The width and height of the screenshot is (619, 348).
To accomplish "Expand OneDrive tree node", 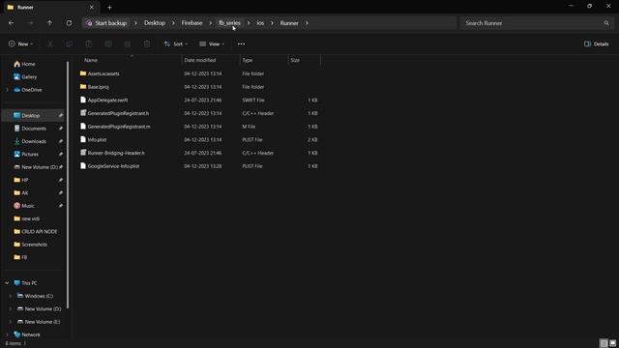I will click(7, 90).
